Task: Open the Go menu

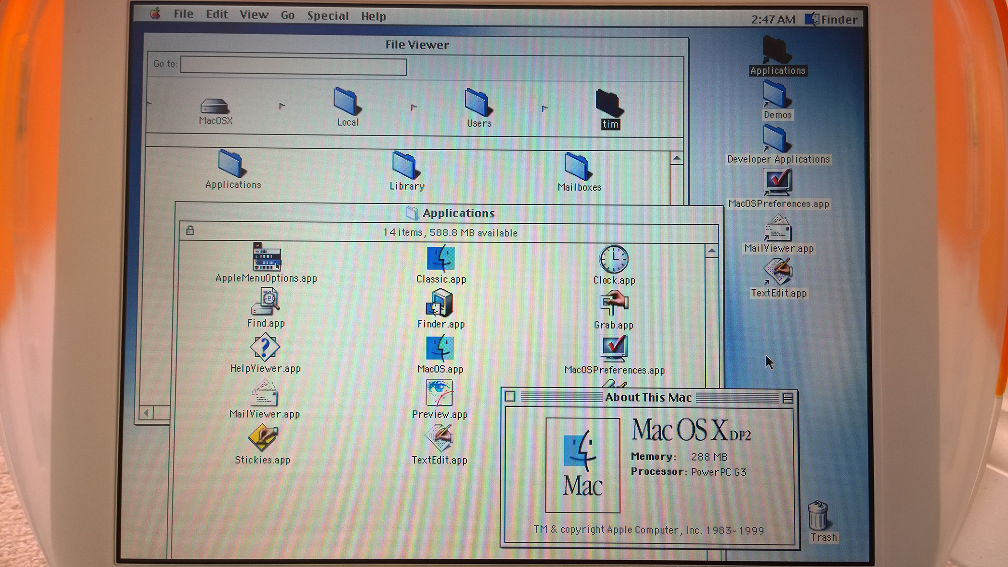Action: click(x=288, y=16)
